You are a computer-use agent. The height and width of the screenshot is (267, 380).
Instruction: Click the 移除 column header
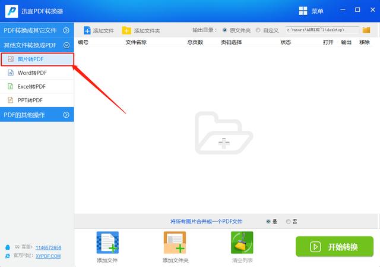click(364, 42)
